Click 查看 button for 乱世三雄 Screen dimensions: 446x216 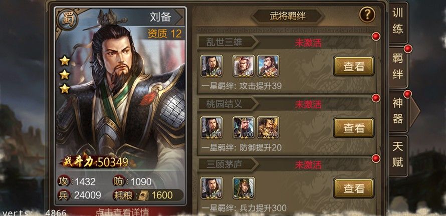click(354, 66)
